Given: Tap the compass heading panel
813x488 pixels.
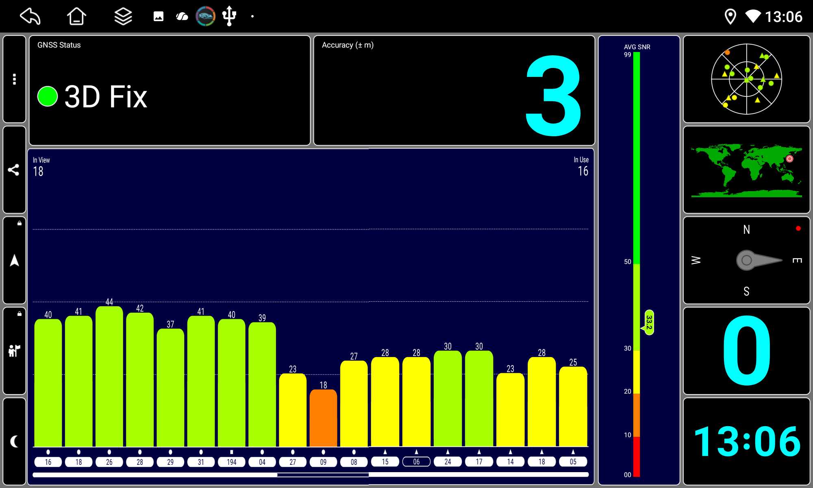Looking at the screenshot, I should (746, 260).
